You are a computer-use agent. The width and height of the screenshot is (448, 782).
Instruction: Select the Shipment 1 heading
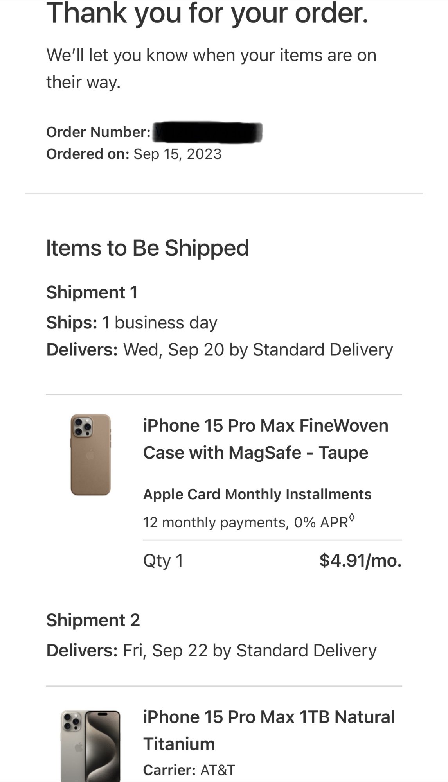pos(92,292)
